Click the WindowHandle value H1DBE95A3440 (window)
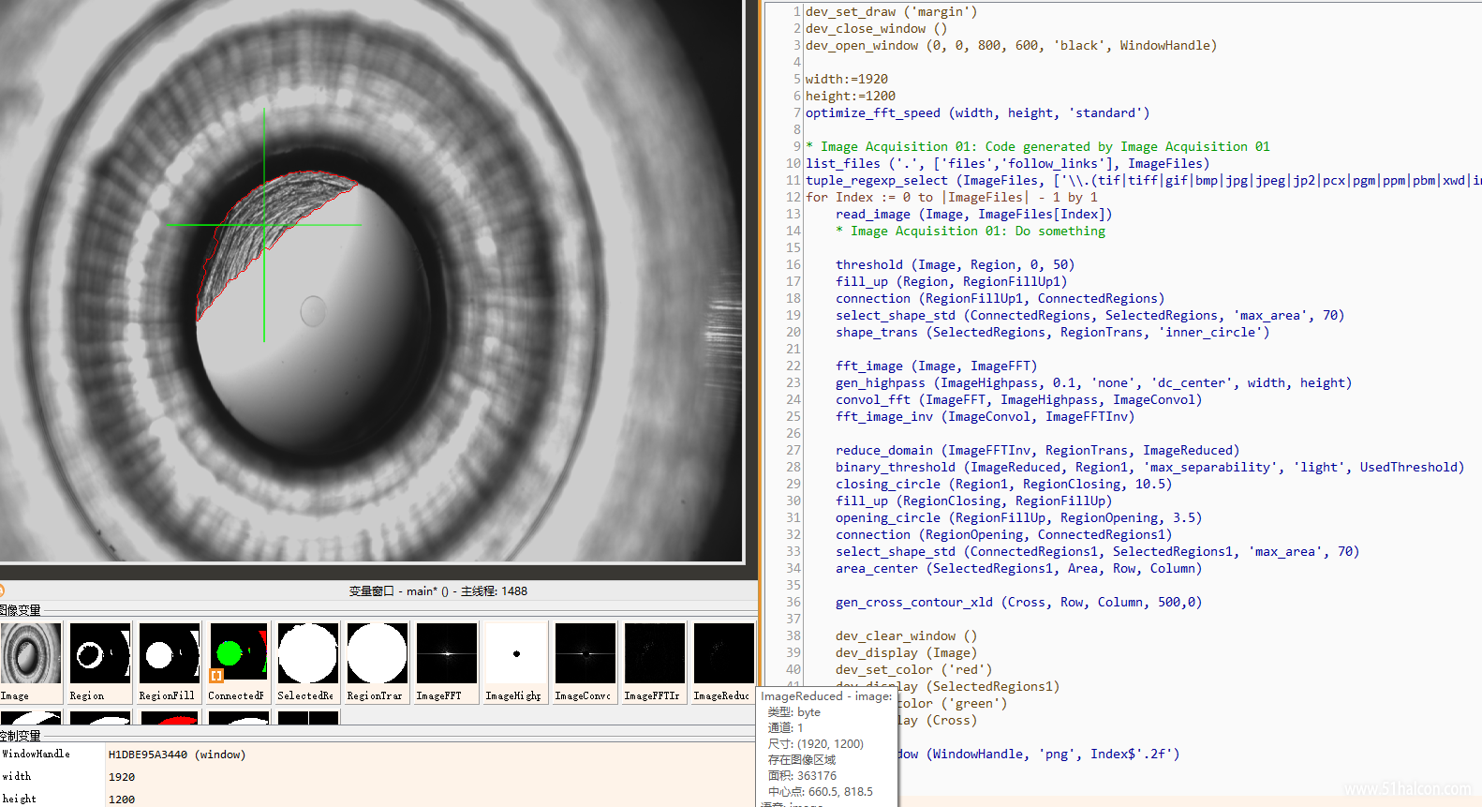 177,755
